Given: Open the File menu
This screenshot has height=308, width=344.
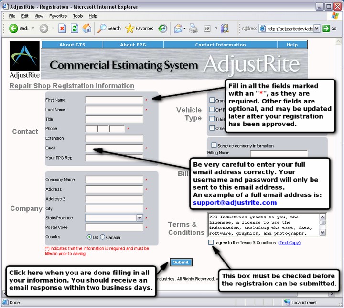Looking at the screenshot, I should (12, 16).
